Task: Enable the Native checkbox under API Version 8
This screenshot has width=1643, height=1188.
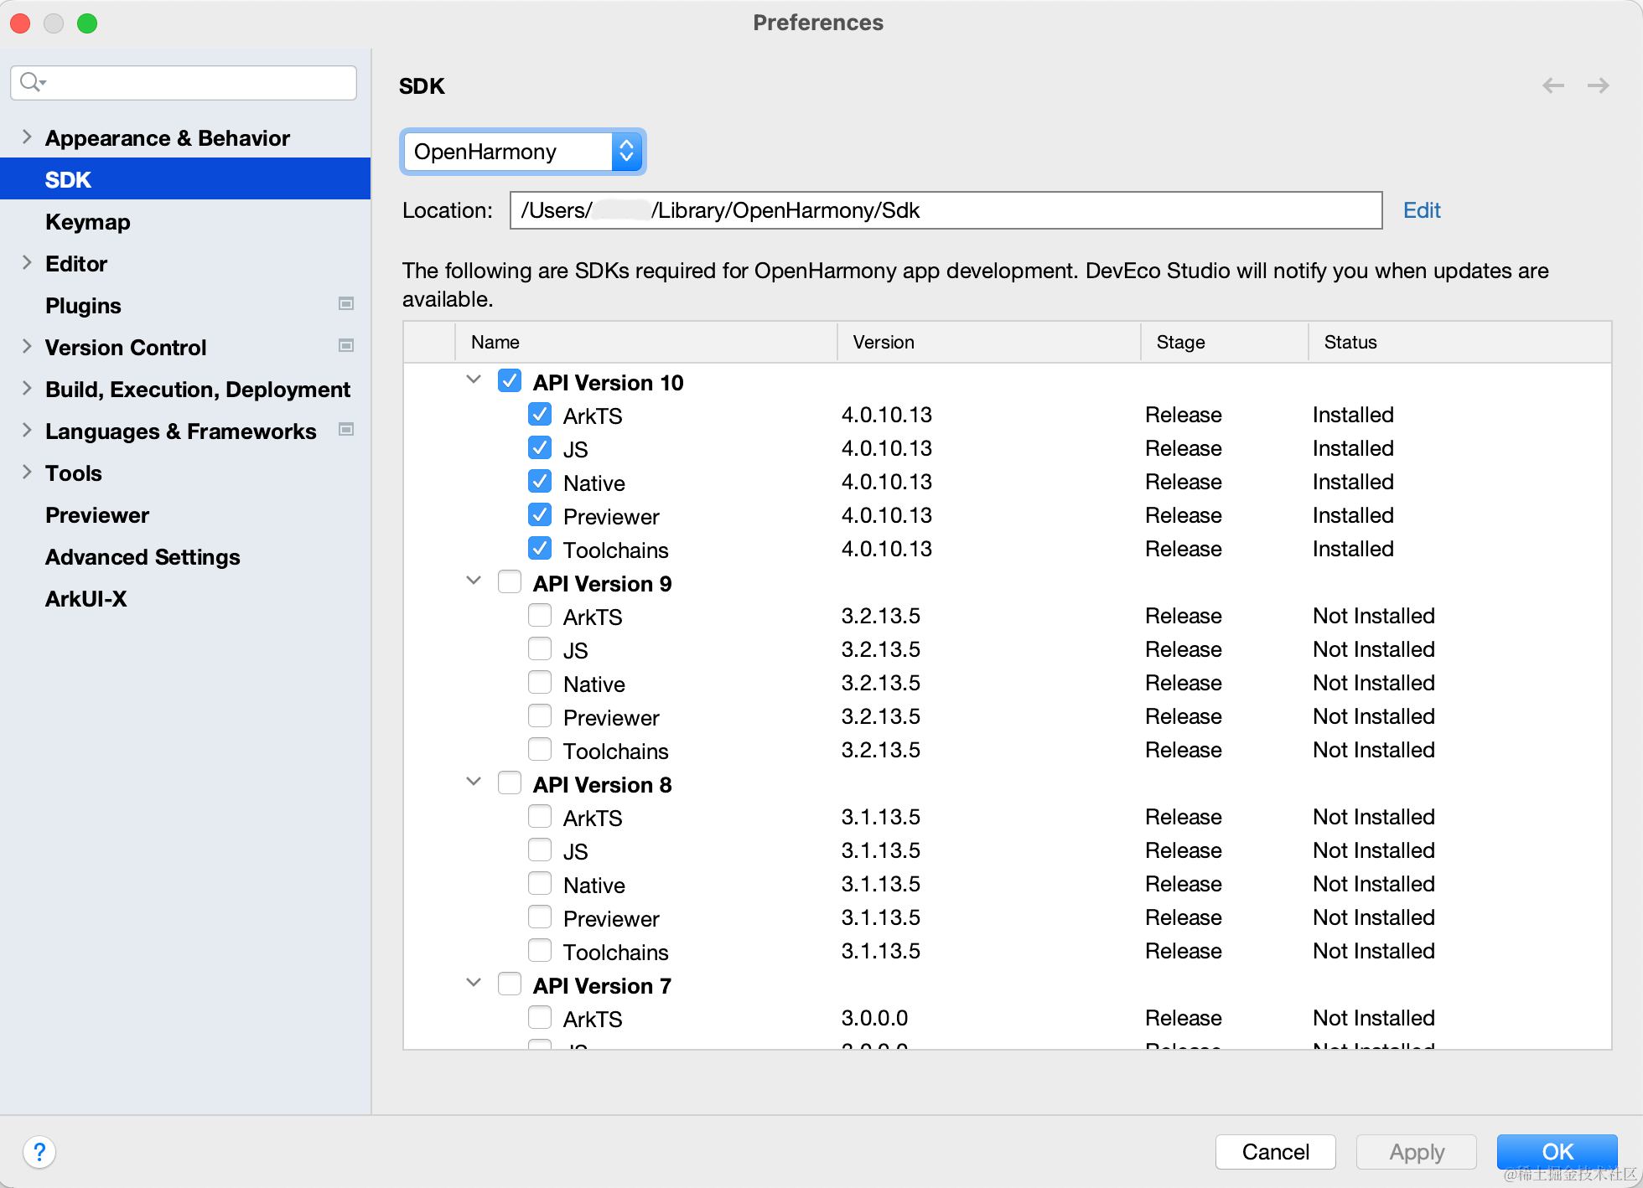Action: [540, 885]
